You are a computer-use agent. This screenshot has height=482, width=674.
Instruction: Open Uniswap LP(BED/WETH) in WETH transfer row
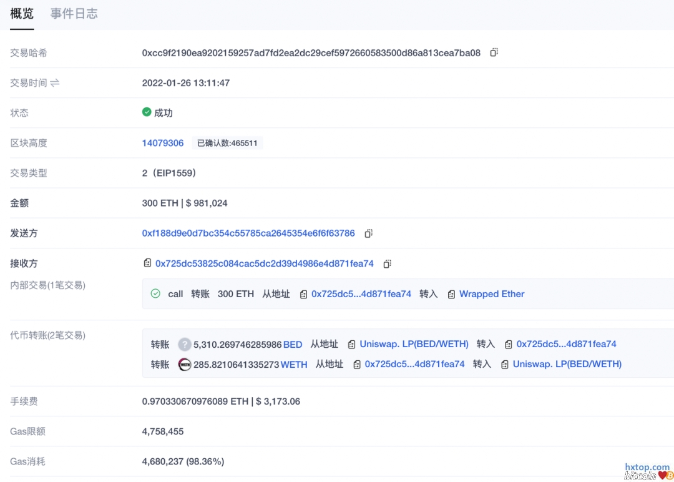click(567, 364)
